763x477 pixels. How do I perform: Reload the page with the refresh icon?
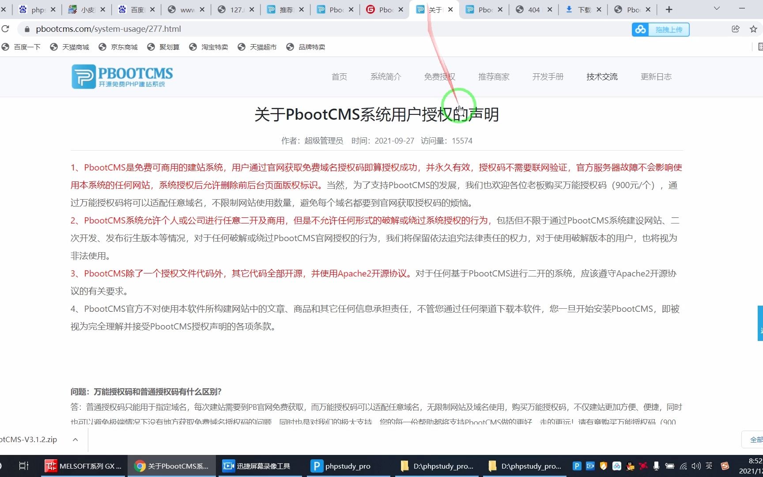pyautogui.click(x=5, y=29)
